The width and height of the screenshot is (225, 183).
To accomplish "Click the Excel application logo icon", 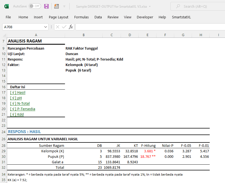I will (x=6, y=6).
